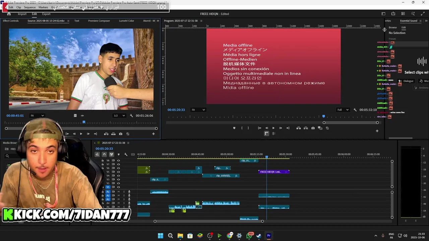Click Drag Video Only icon in Source monitor
Viewport: 429px width, 241px height.
[75, 115]
